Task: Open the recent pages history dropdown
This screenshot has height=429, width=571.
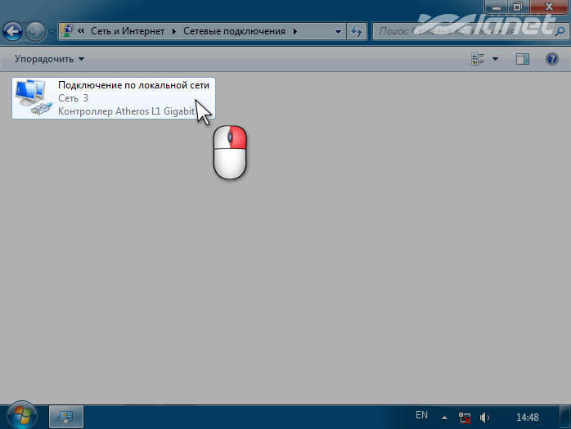Action: [52, 32]
